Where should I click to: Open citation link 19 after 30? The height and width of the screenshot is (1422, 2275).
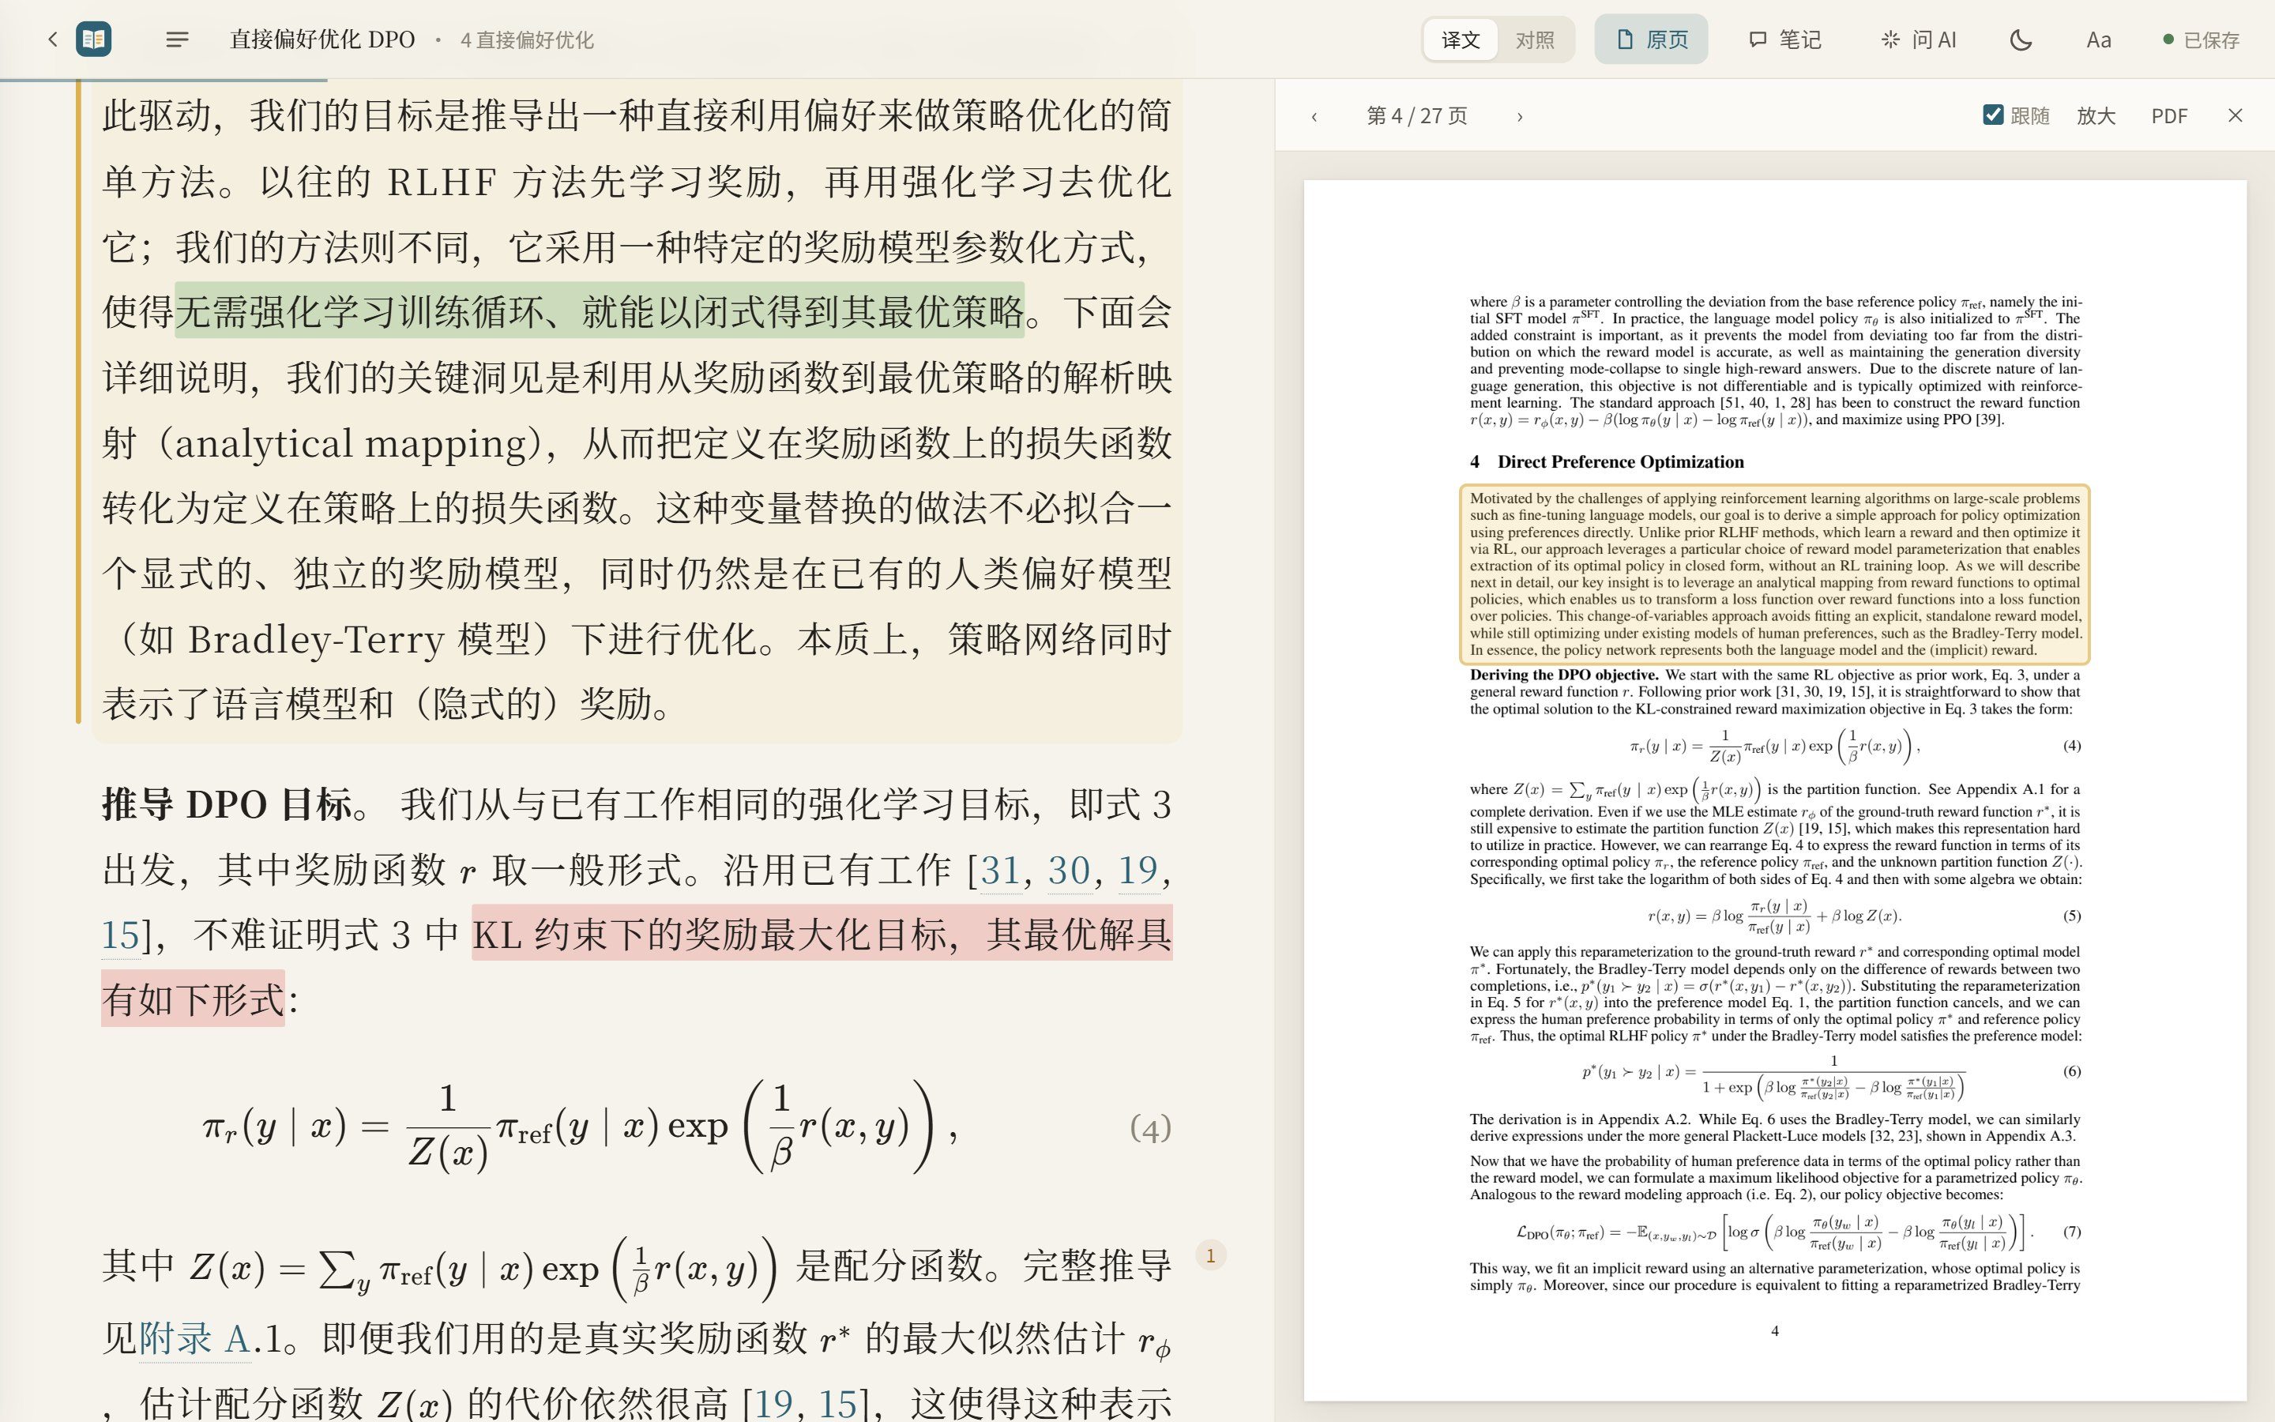click(x=1137, y=870)
